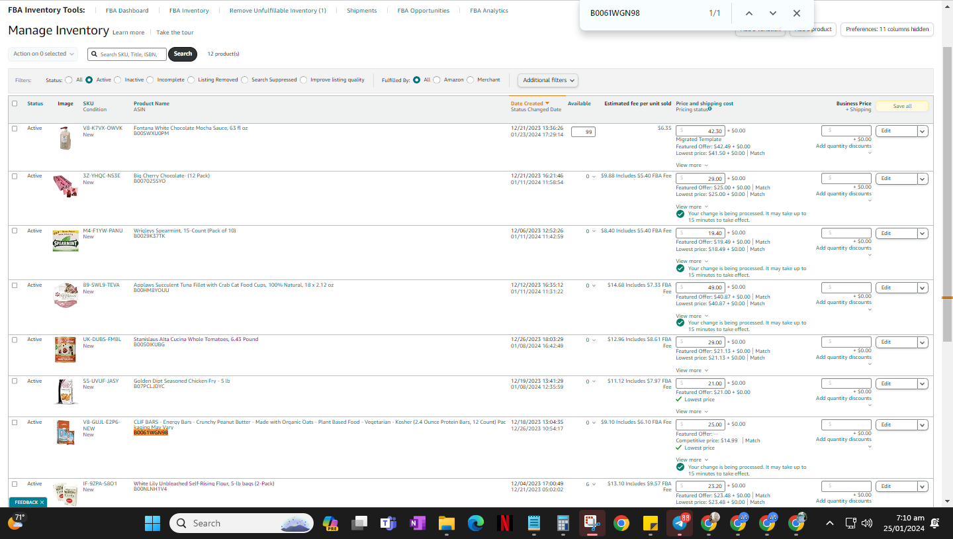
Task: Click the yellow Save all button
Action: tap(902, 106)
